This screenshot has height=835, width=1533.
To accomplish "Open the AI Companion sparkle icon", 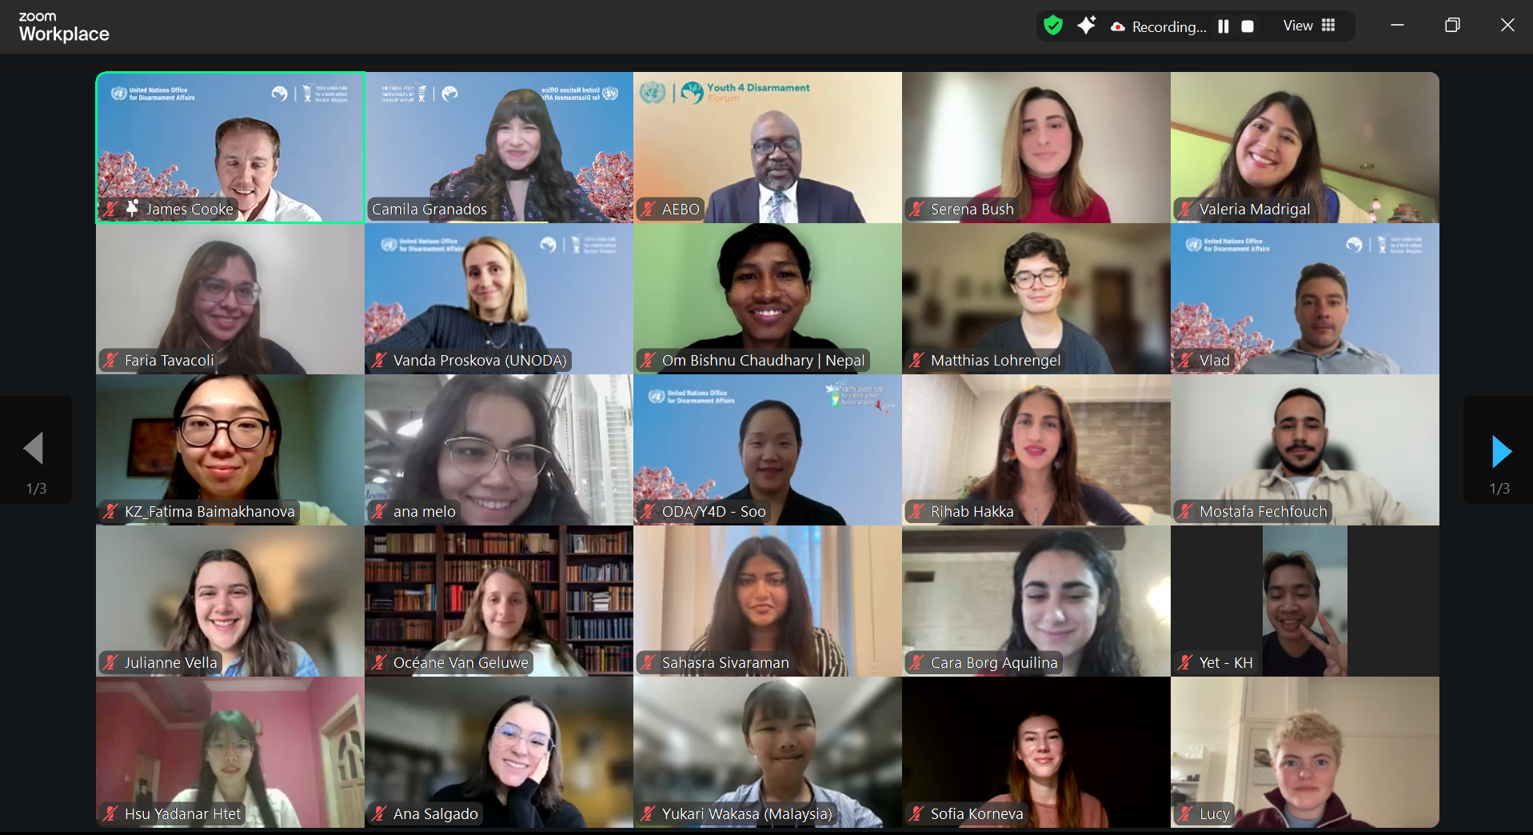I will click(x=1086, y=26).
